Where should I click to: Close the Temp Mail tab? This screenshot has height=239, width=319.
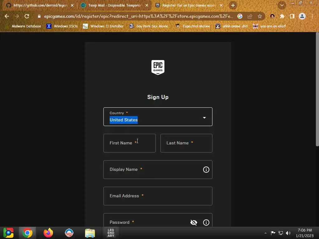pos(147,5)
